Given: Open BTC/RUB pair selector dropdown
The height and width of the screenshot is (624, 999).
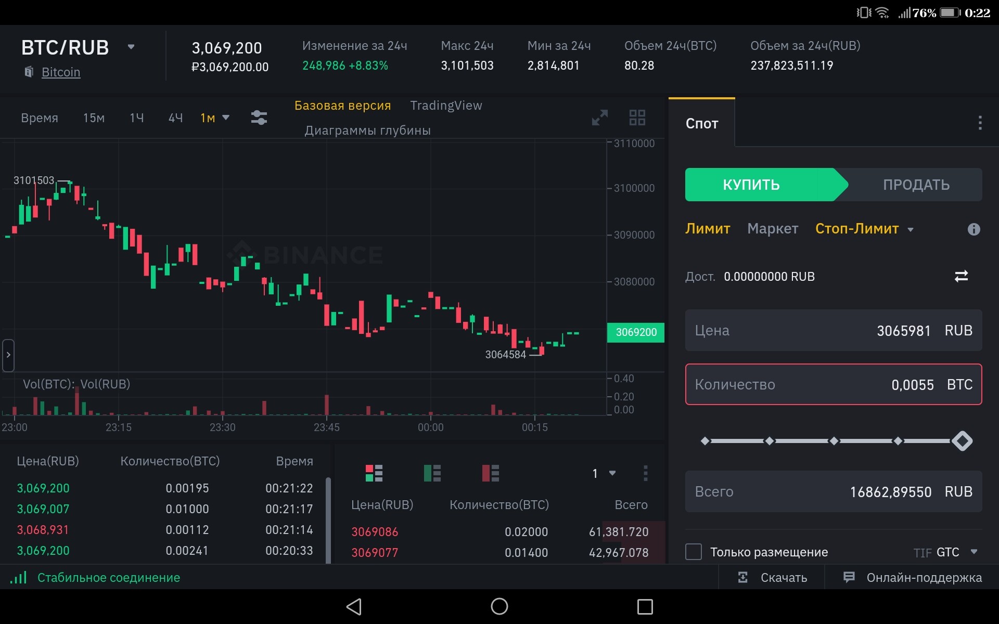Looking at the screenshot, I should point(131,47).
